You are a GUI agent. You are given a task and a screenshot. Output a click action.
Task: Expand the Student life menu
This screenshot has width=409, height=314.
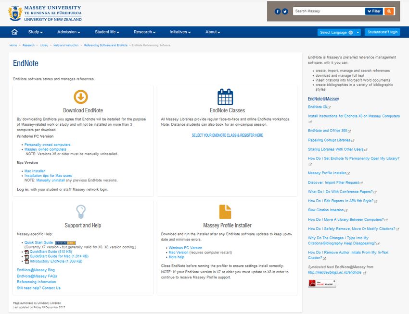pos(107,32)
